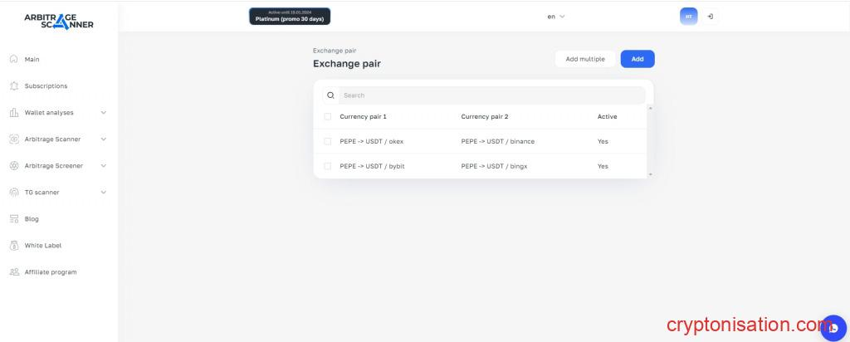Open the chat widget bubble
850x342 pixels.
pos(831,328)
